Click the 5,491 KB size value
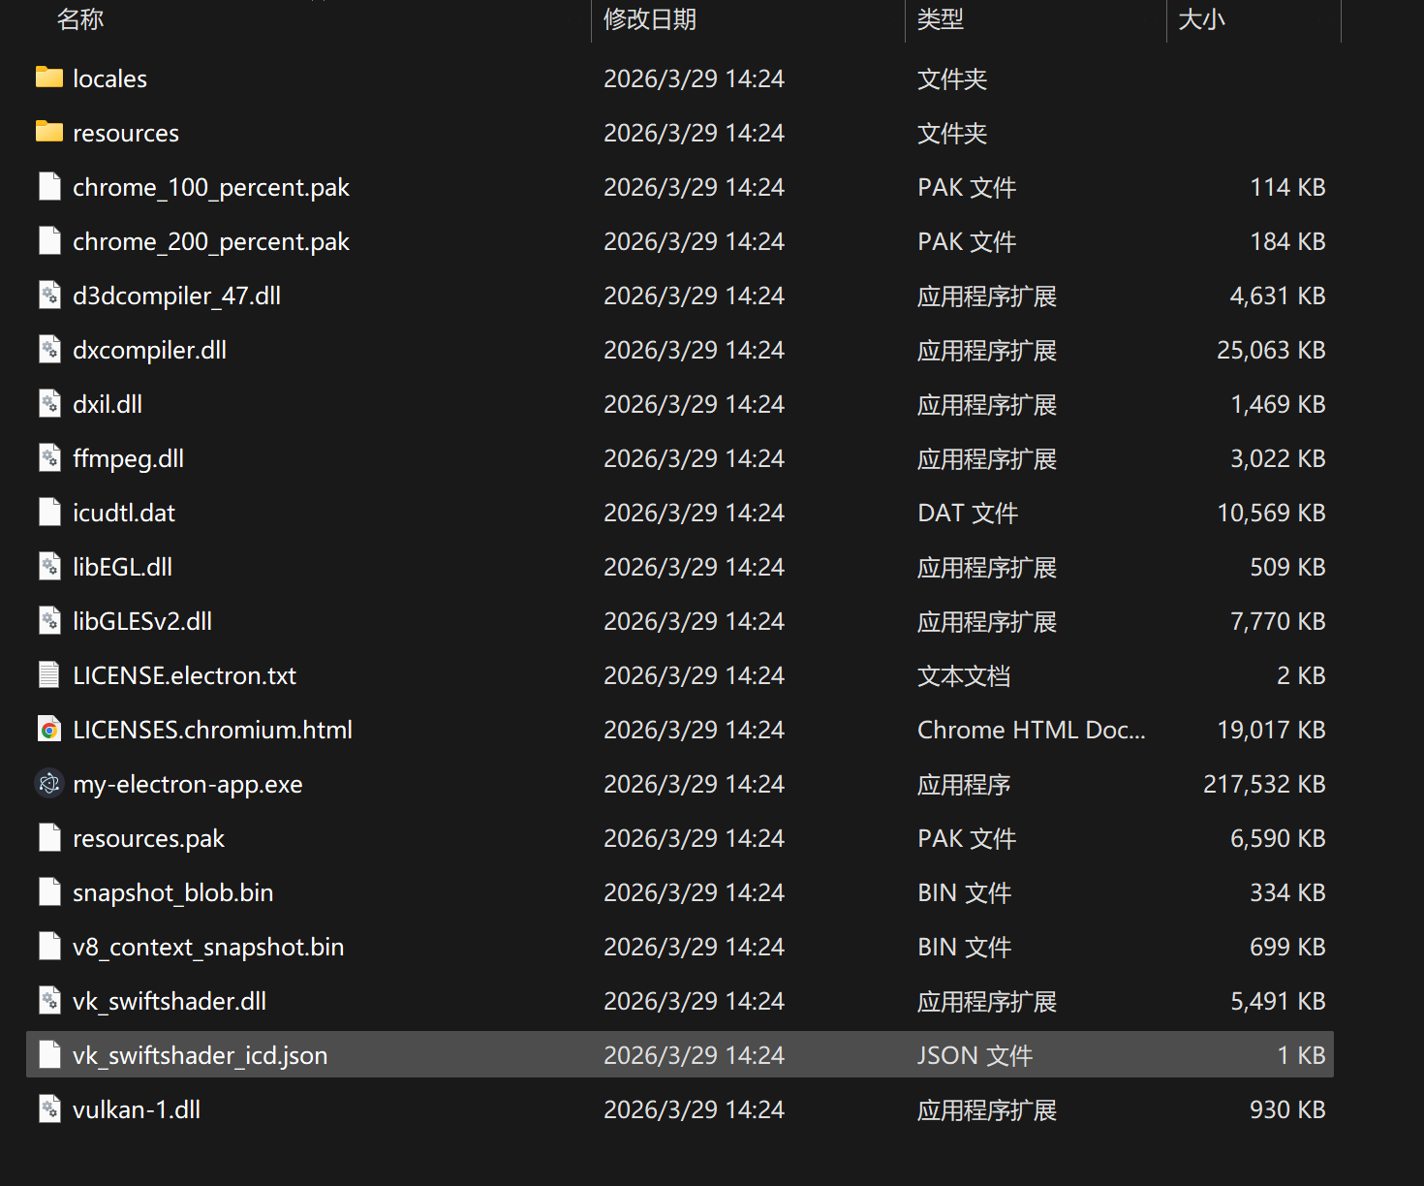The height and width of the screenshot is (1186, 1424). pyautogui.click(x=1278, y=1001)
